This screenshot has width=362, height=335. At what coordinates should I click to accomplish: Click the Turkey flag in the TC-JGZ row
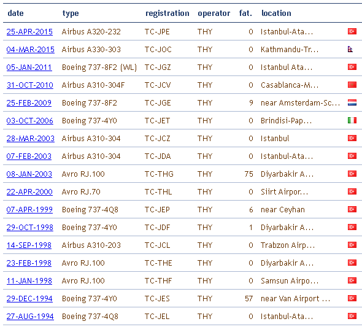pyautogui.click(x=352, y=67)
